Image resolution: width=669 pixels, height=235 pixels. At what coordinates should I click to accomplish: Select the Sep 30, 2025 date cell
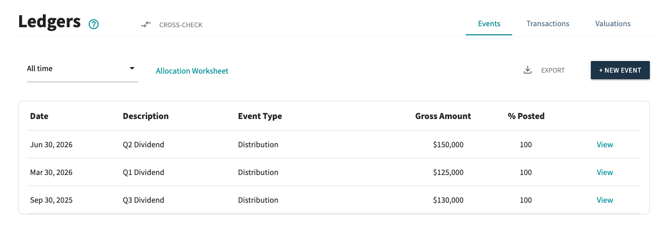(51, 200)
